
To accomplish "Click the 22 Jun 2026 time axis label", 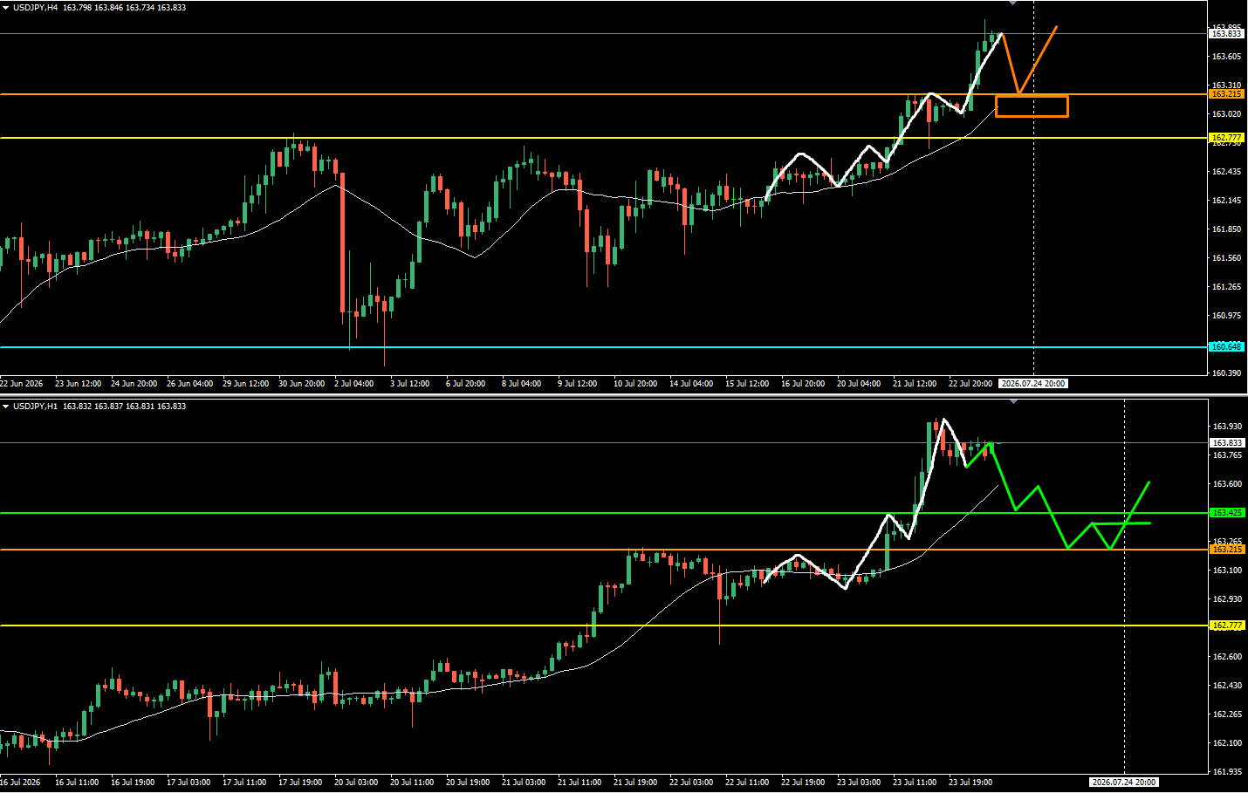I will [x=22, y=384].
